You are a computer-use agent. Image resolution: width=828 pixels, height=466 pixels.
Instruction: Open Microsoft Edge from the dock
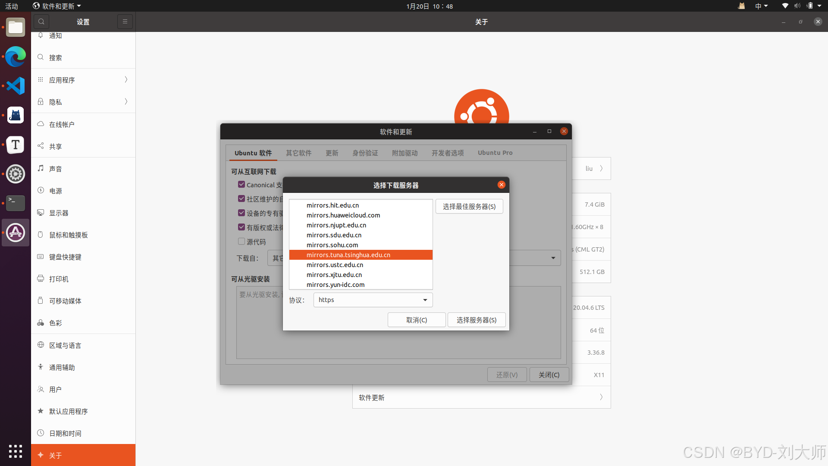[x=16, y=57]
